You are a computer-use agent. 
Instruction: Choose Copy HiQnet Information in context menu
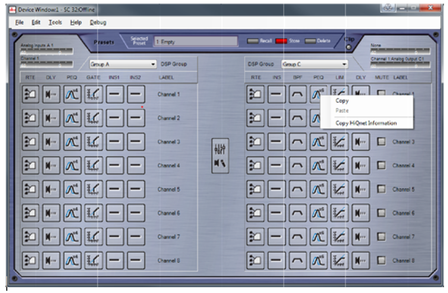(x=366, y=123)
